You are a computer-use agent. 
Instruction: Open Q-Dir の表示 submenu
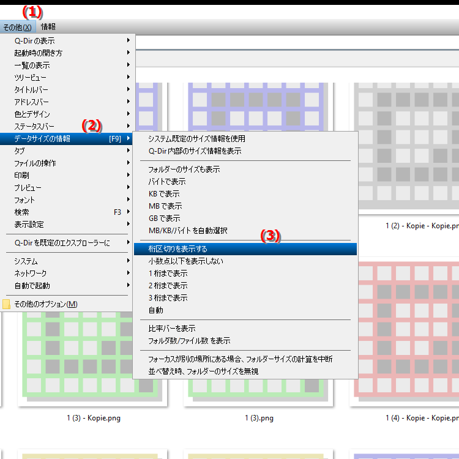67,40
